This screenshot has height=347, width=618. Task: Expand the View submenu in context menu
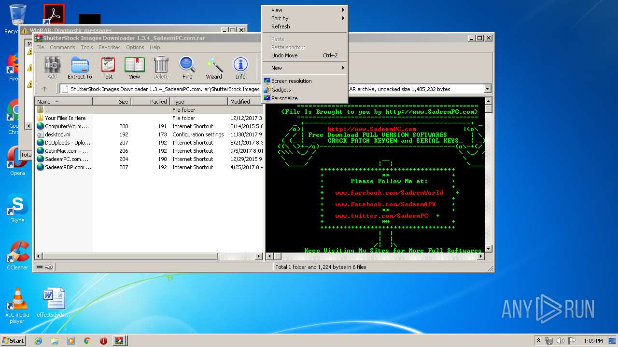click(304, 10)
